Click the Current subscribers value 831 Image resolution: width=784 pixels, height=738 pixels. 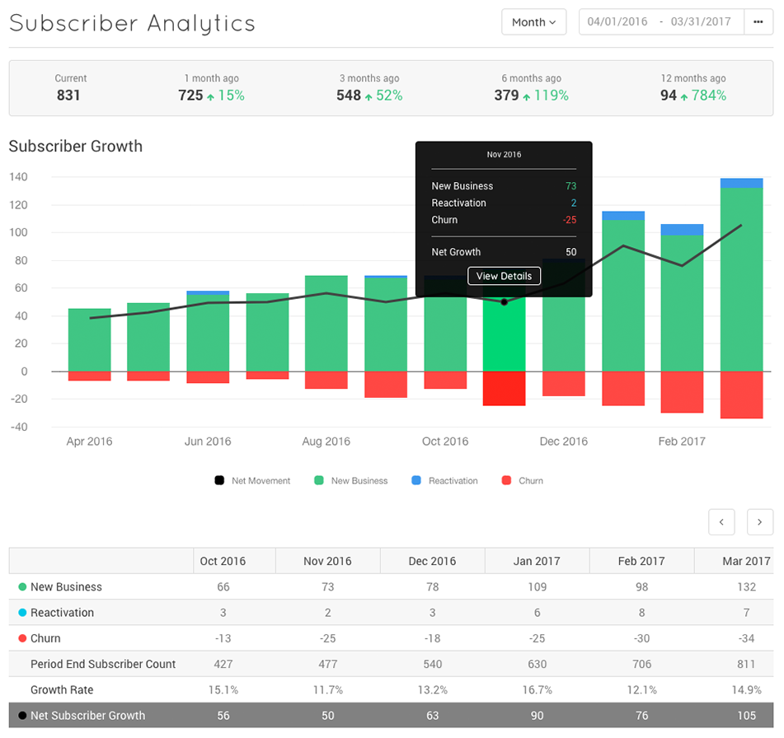(x=68, y=95)
